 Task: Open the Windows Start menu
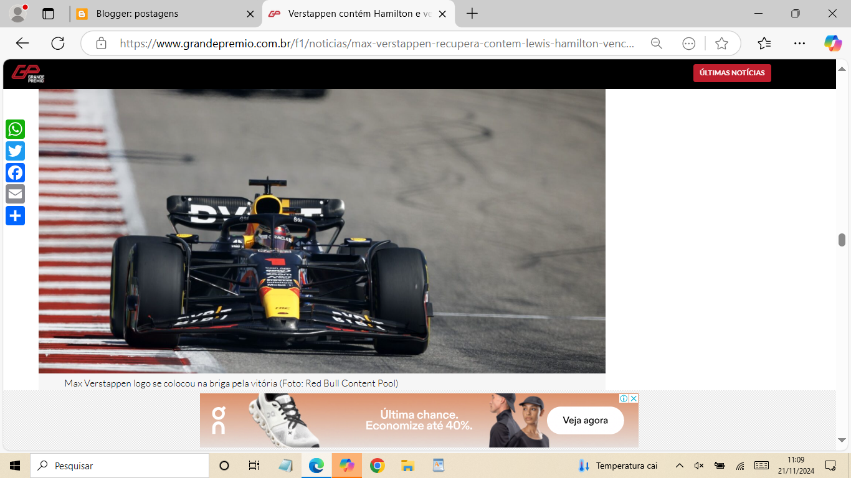pos(15,466)
